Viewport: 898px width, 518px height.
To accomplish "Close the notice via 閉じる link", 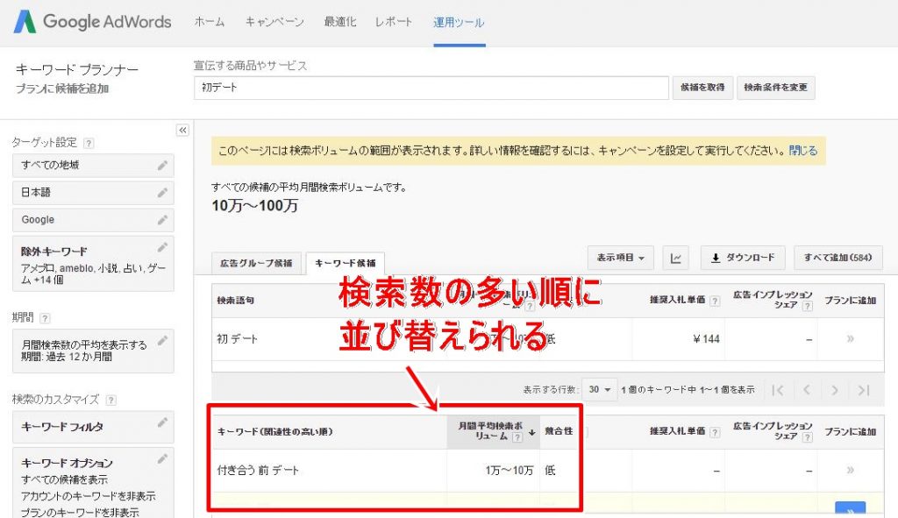I will 803,151.
